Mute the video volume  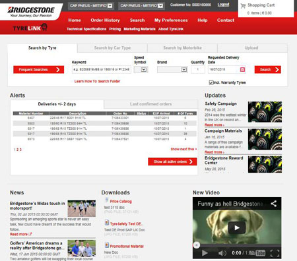222,253
